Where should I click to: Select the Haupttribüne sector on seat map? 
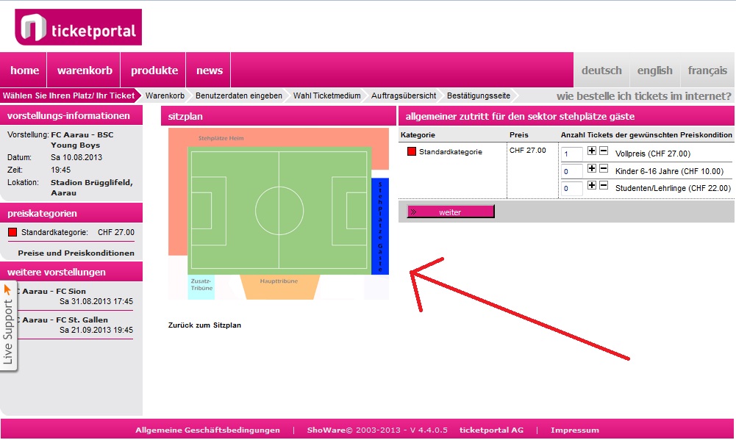[279, 286]
